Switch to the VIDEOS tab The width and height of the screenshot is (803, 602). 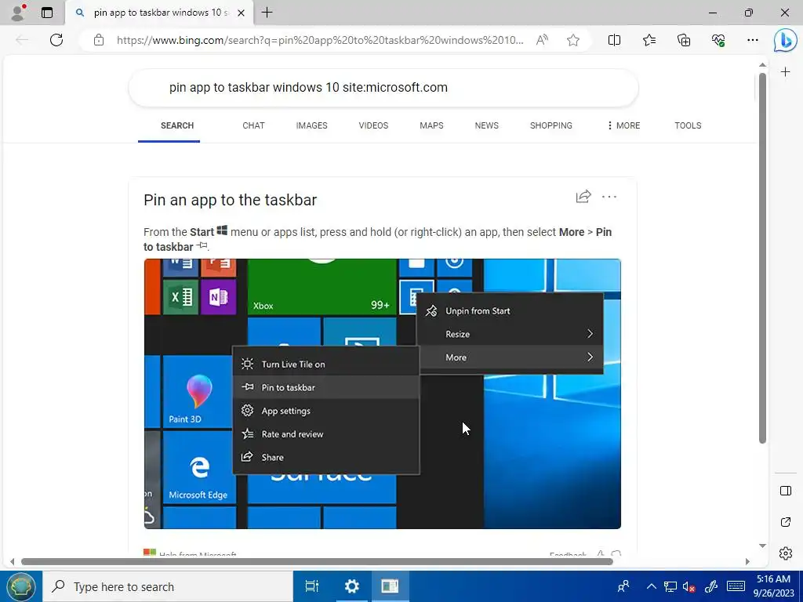(373, 125)
